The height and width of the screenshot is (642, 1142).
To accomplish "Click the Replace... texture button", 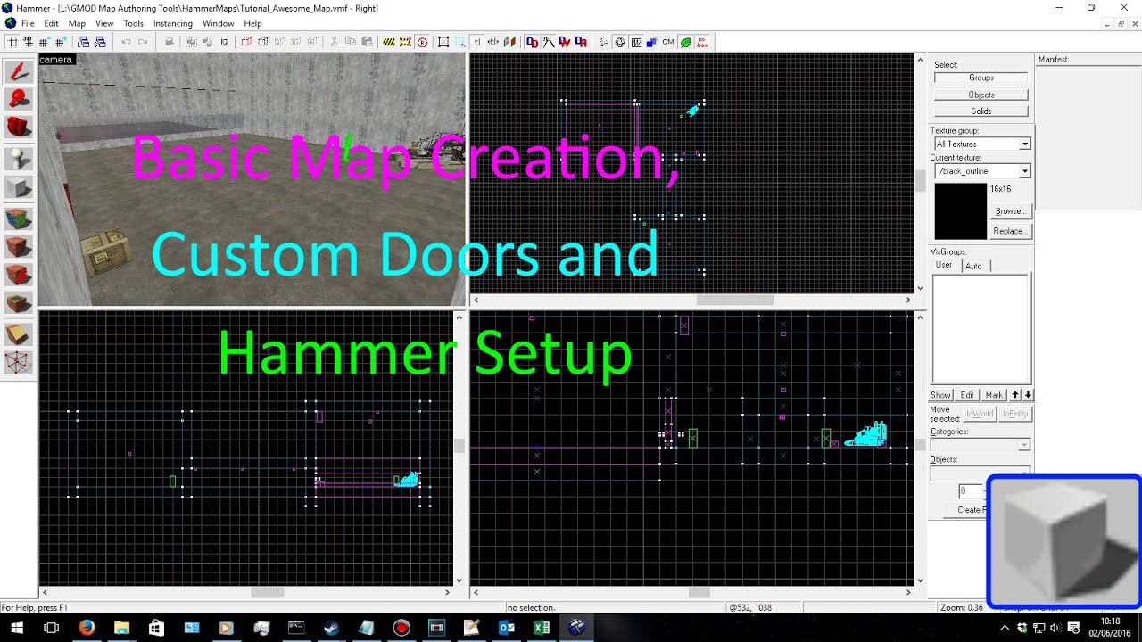I will click(1010, 231).
